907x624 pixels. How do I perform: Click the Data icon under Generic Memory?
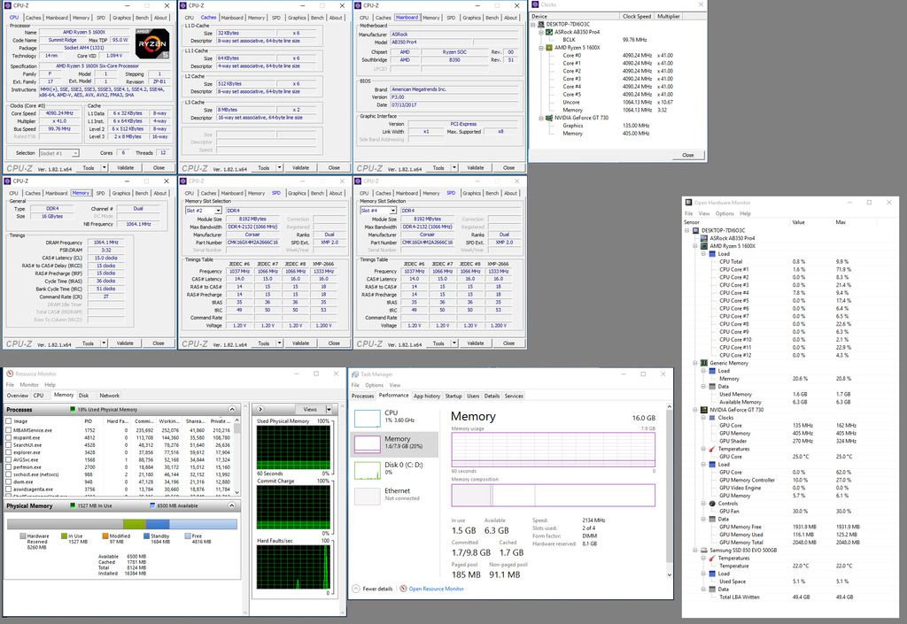click(x=712, y=386)
